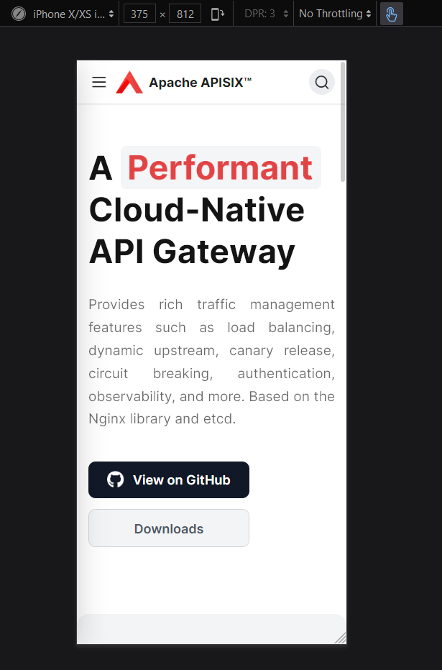Click the page vertical scrollbar thumb
This screenshot has width=442, height=670.
click(343, 122)
